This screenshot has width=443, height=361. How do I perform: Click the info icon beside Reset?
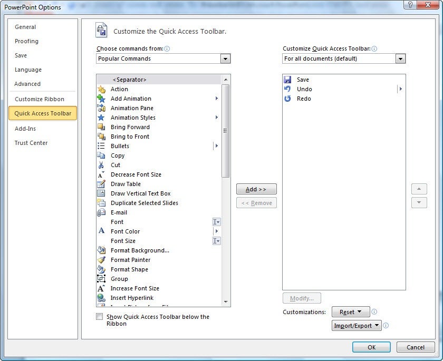374,311
